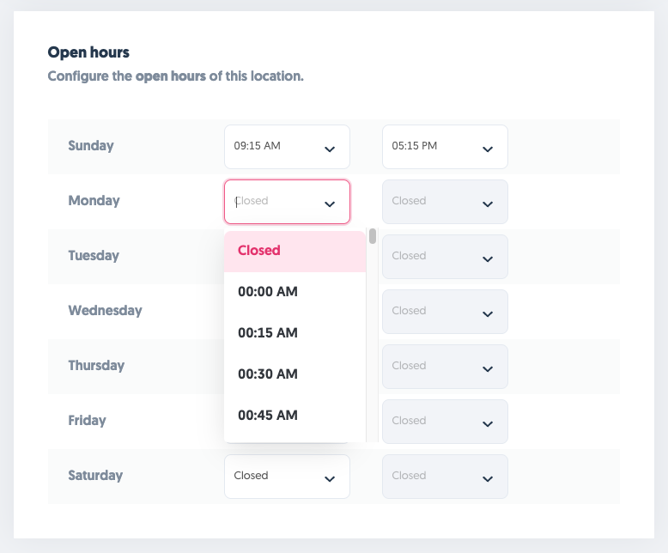Image resolution: width=668 pixels, height=553 pixels.
Task: Click chevron in Saturday closing time dropdown
Action: click(488, 479)
